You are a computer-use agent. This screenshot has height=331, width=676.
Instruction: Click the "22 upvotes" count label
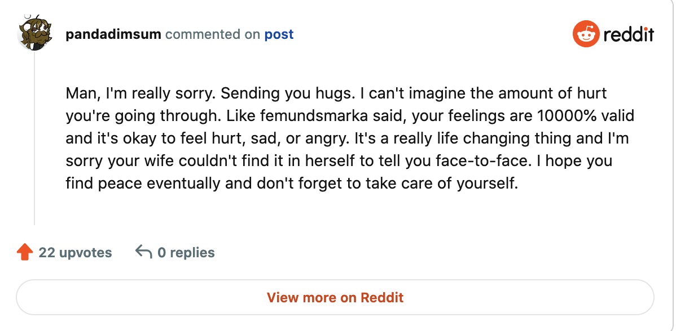(x=75, y=253)
